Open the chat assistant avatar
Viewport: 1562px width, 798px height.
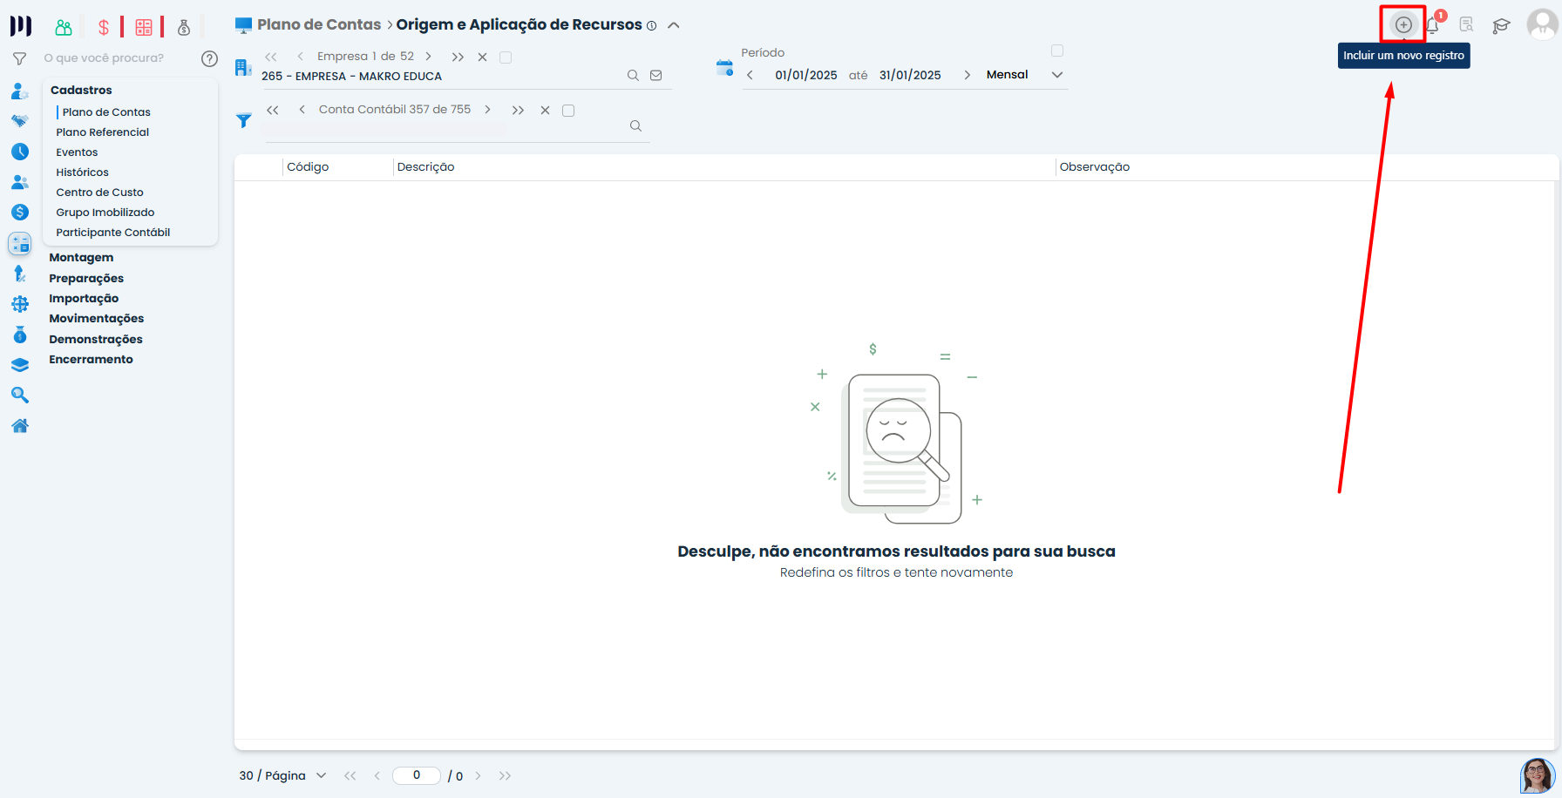click(1538, 775)
